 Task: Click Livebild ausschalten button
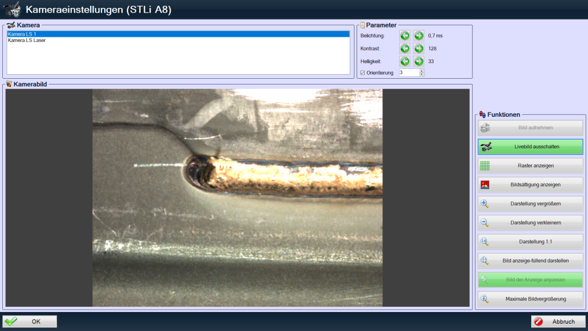tap(530, 147)
